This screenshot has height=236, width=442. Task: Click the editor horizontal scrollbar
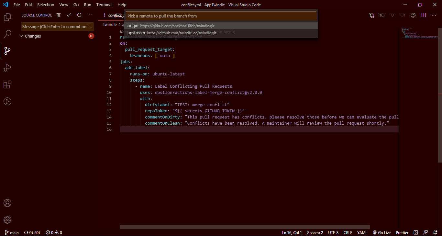click(245, 227)
